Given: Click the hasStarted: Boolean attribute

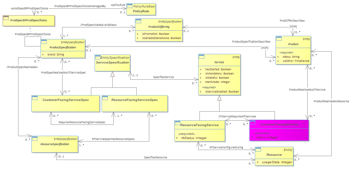Looking at the screenshot, I should [218, 69].
